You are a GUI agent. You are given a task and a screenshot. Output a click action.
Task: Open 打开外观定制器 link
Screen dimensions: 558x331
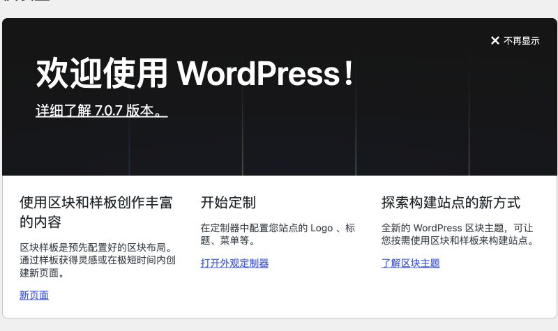234,263
